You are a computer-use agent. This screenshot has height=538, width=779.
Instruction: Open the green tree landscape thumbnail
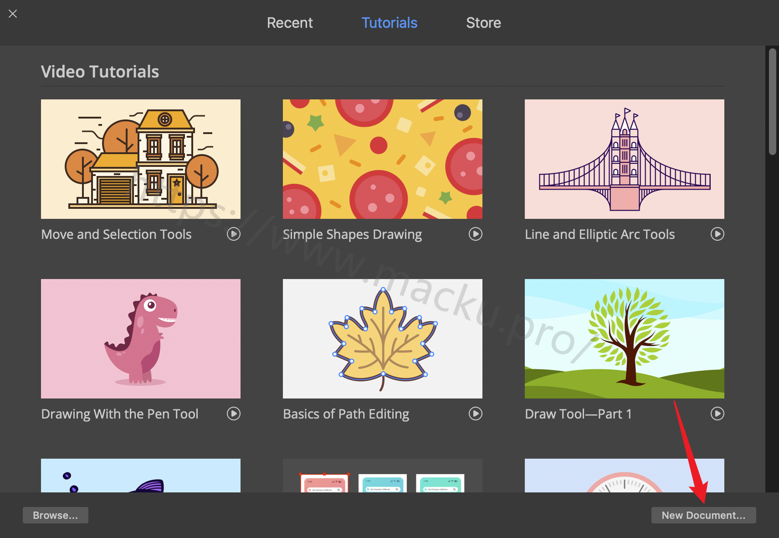point(625,339)
